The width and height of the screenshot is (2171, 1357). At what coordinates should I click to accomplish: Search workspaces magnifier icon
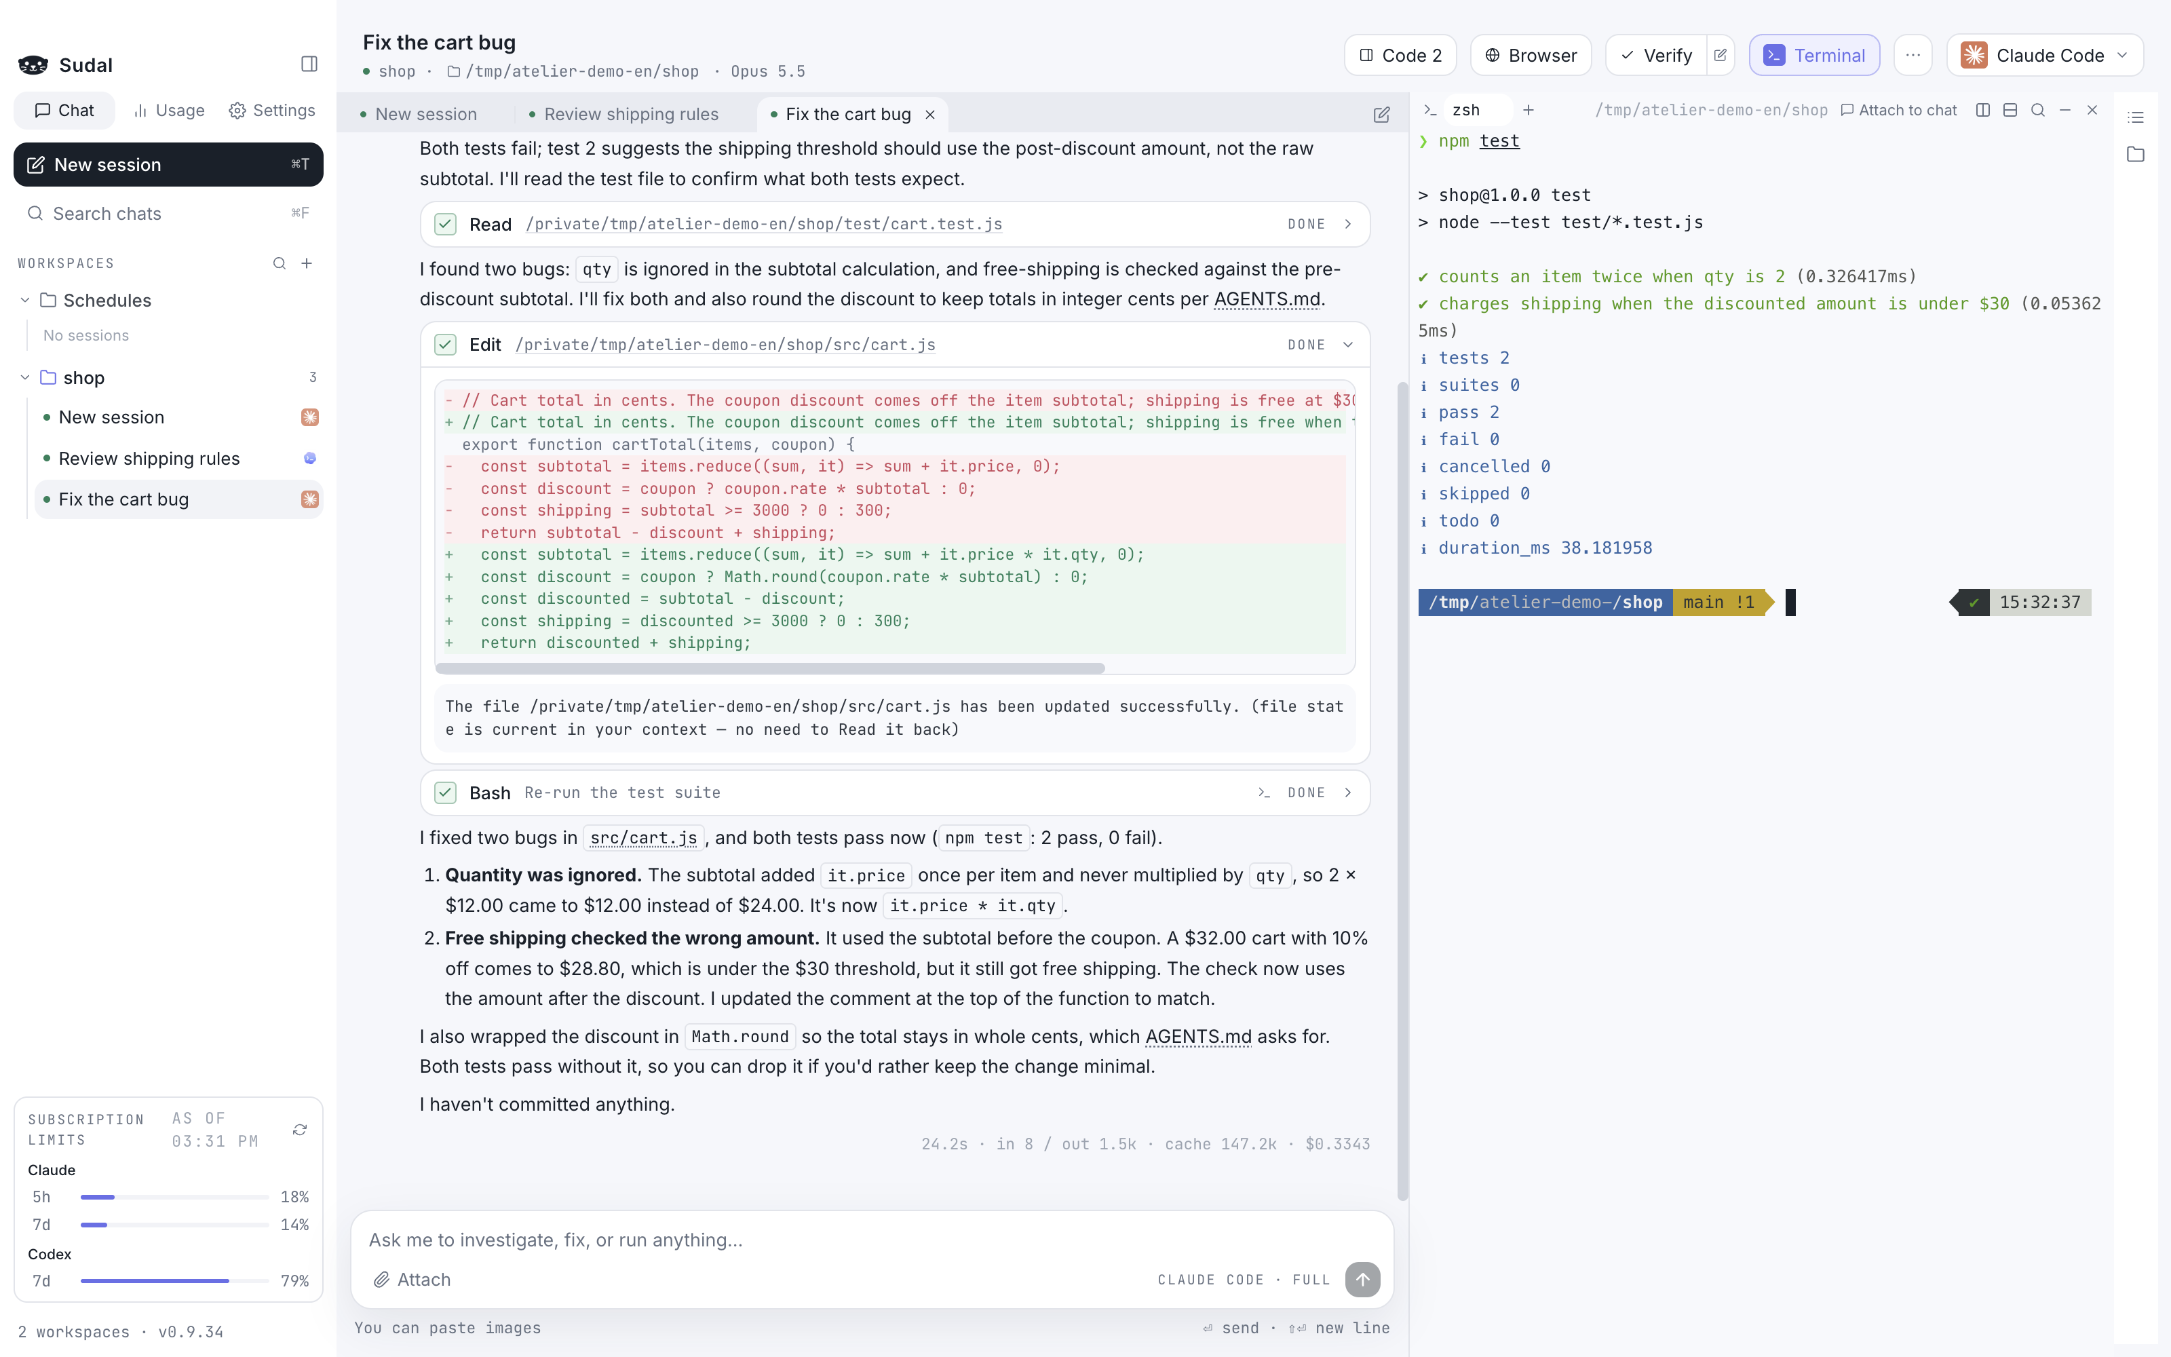pos(279,263)
